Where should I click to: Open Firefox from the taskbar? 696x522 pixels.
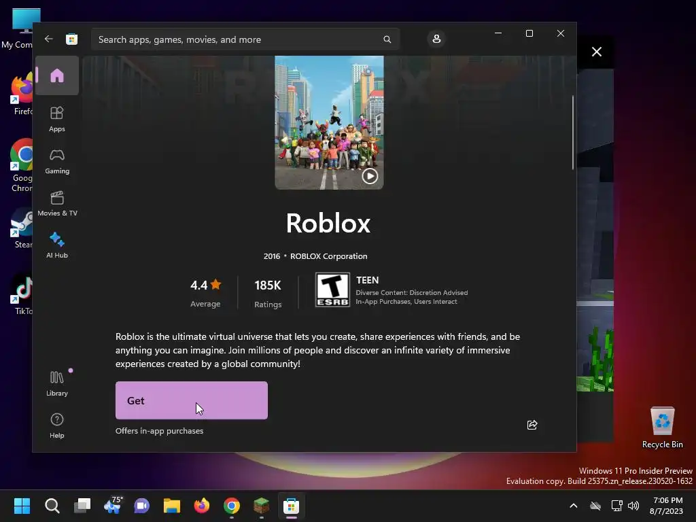click(201, 506)
